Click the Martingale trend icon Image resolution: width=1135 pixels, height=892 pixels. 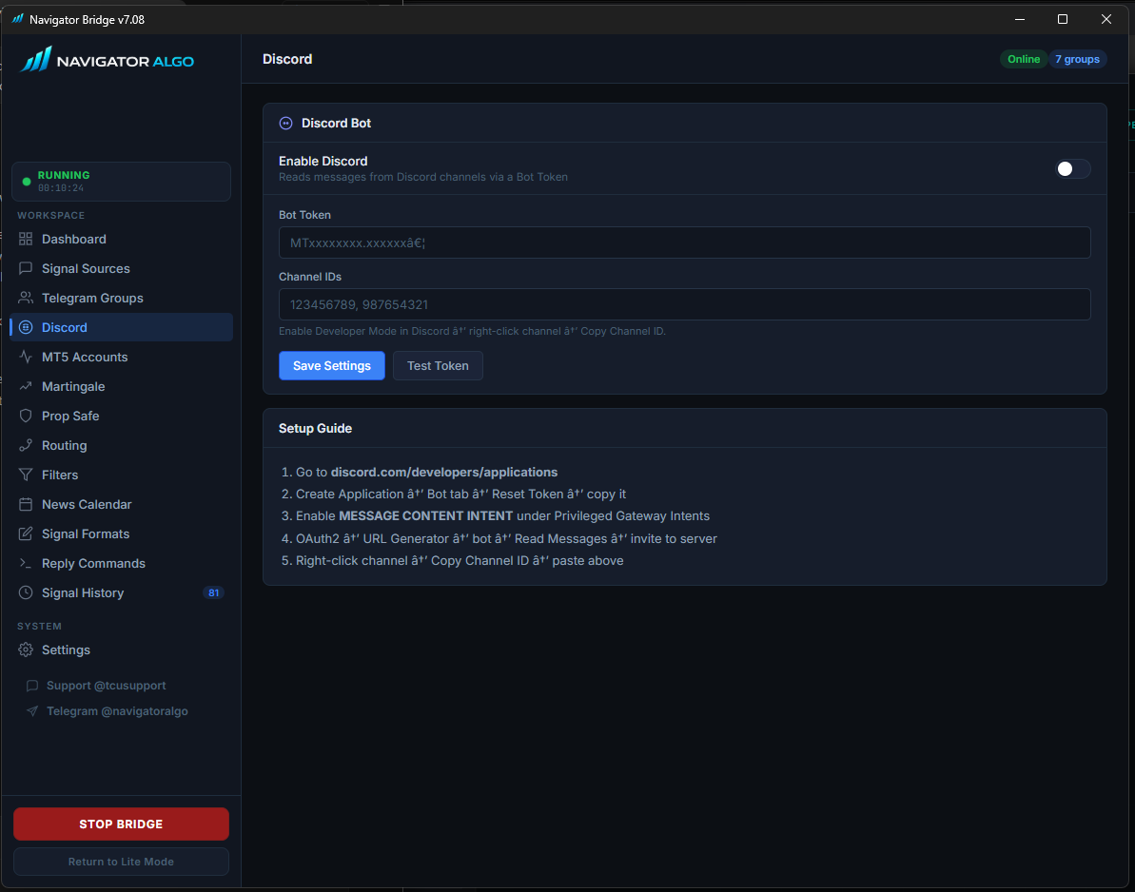26,386
